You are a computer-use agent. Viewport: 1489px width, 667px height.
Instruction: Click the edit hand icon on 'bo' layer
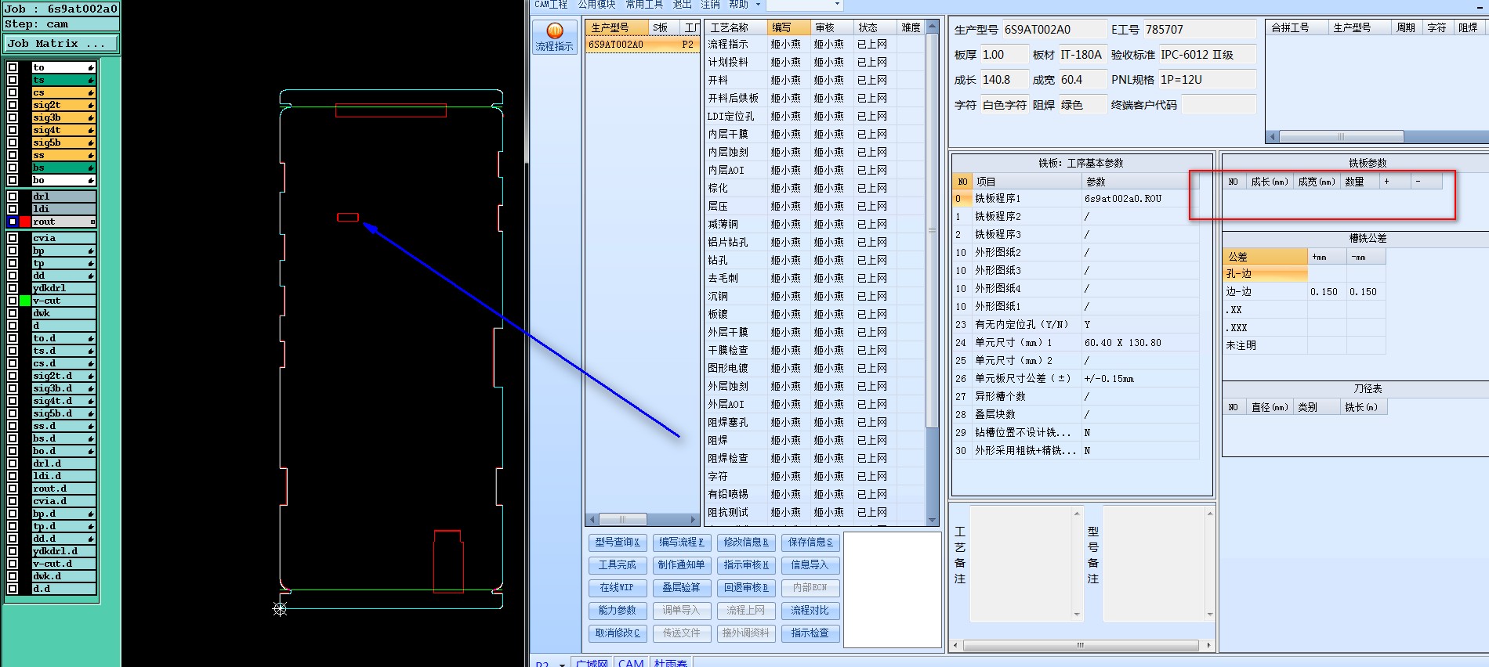coord(91,180)
